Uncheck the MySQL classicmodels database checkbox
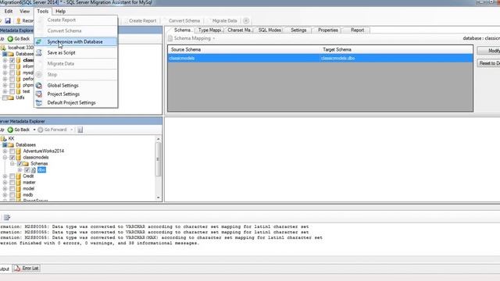Image resolution: width=500 pixels, height=281 pixels. click(12, 60)
